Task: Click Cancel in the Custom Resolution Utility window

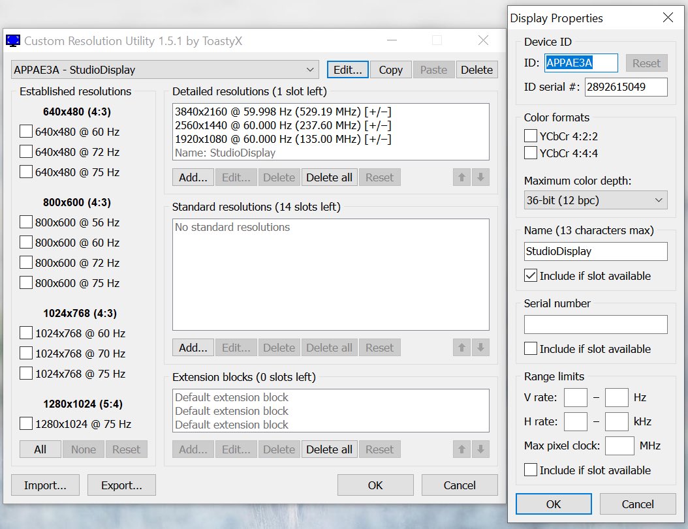Action: pyautogui.click(x=460, y=485)
